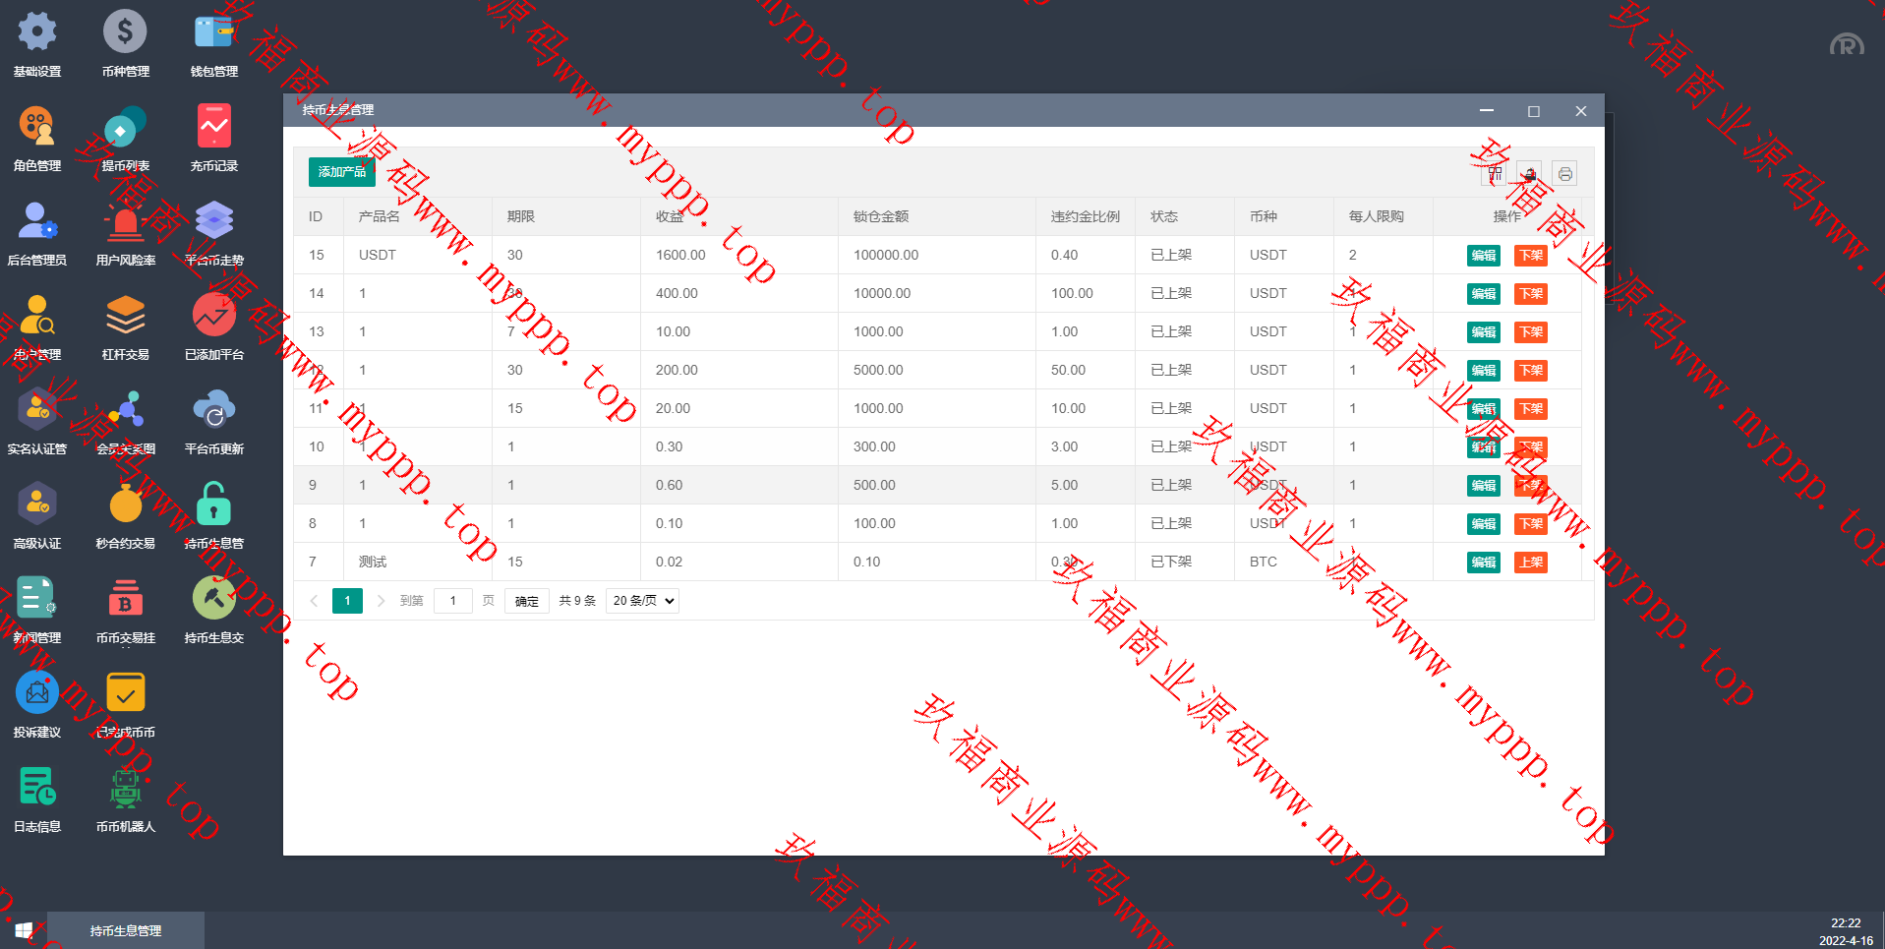Click 下架 for product ID 13

1530,332
